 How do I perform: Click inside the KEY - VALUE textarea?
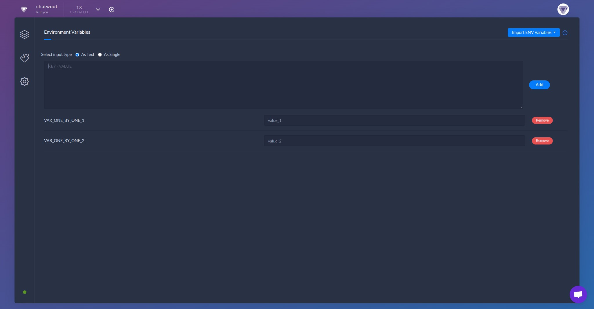click(283, 85)
